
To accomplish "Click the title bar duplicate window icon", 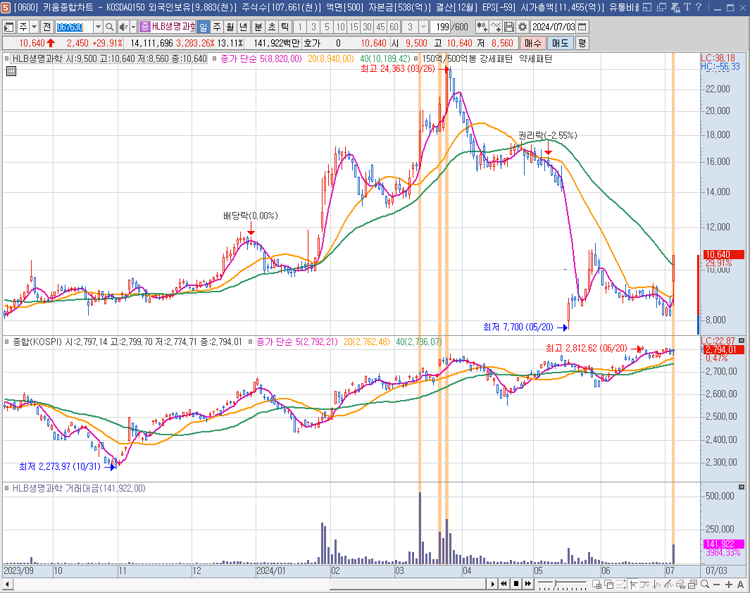I will click(661, 7).
